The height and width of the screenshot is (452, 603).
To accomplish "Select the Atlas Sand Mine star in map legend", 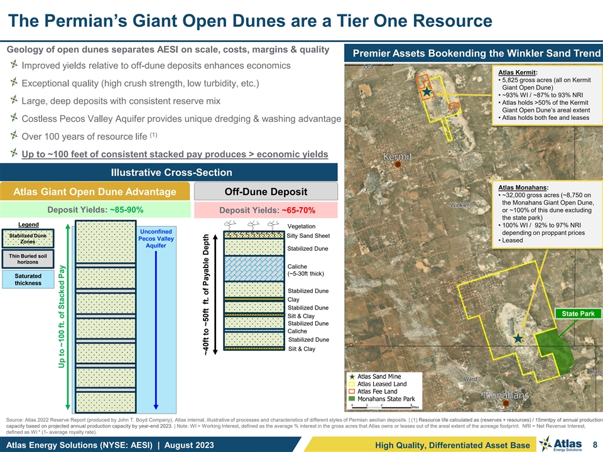I will 352,376.
